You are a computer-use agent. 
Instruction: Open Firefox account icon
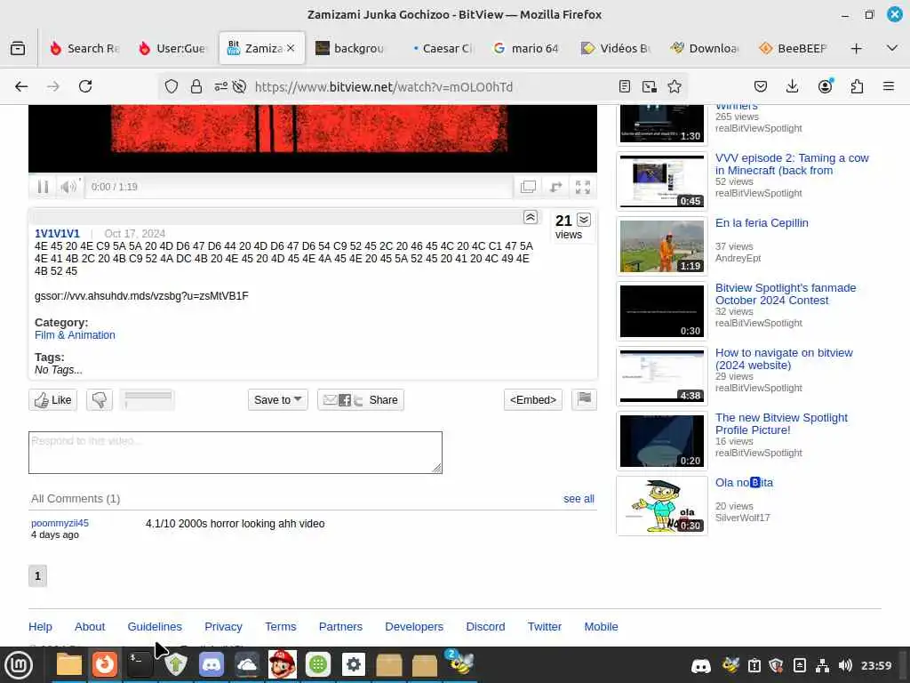[825, 86]
